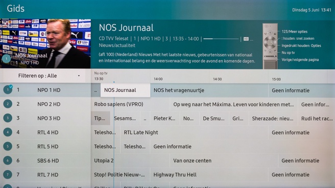Select NOS het vragenuurtje program
Screen dimensions: 335x188
pyautogui.click(x=209, y=90)
